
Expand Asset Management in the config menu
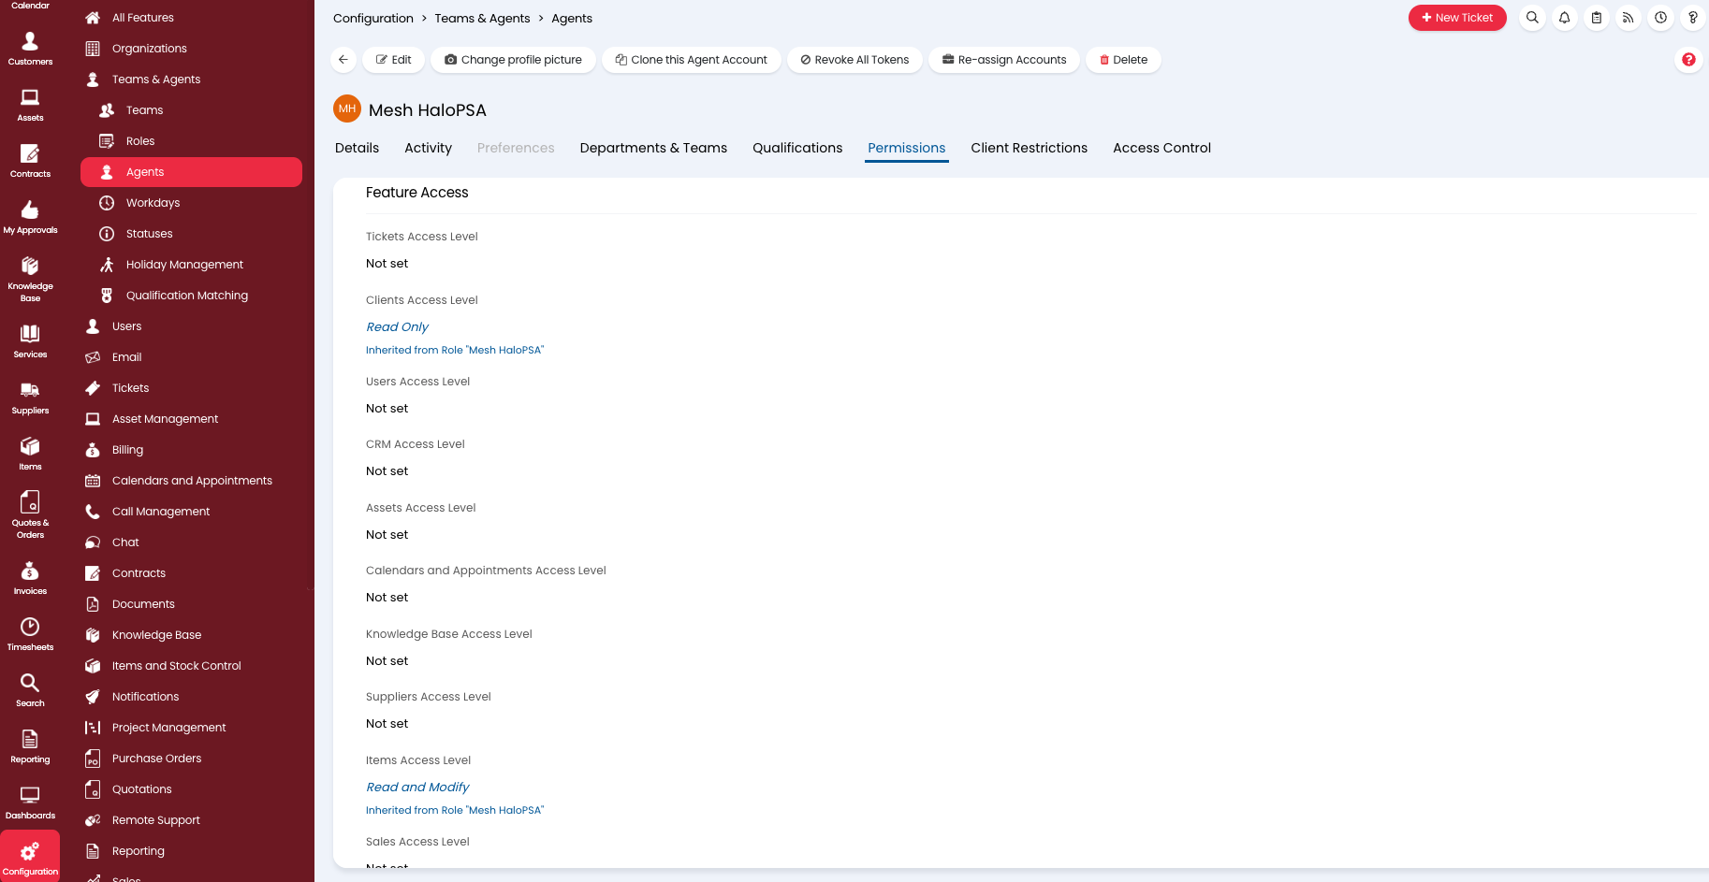191,419
